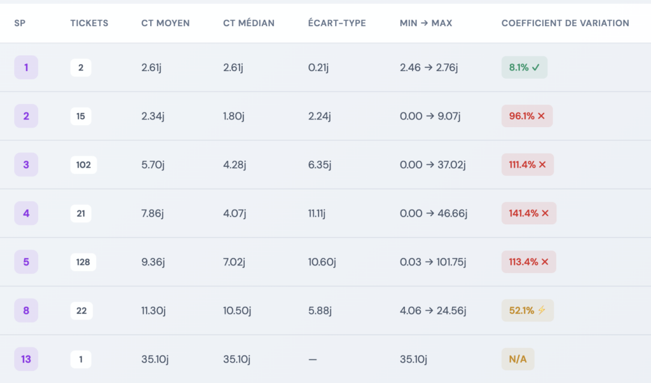Click the SP 2 purple badge

(26, 116)
